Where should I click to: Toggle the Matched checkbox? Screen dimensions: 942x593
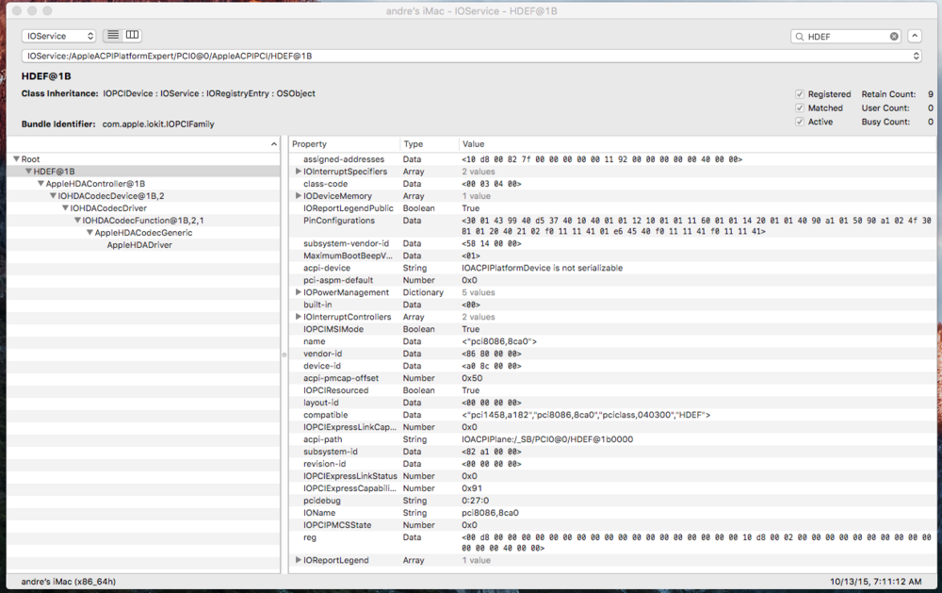(x=800, y=108)
